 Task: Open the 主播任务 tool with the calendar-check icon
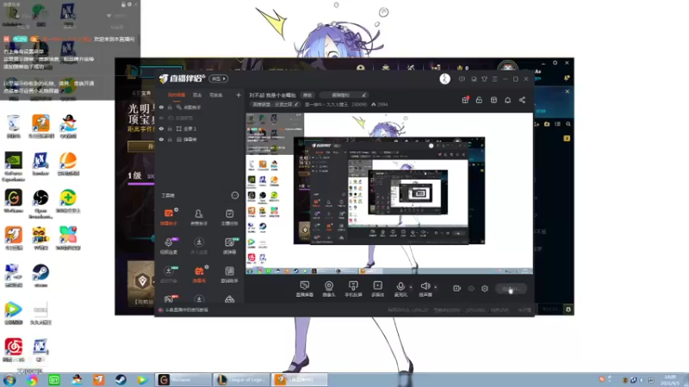(x=229, y=218)
